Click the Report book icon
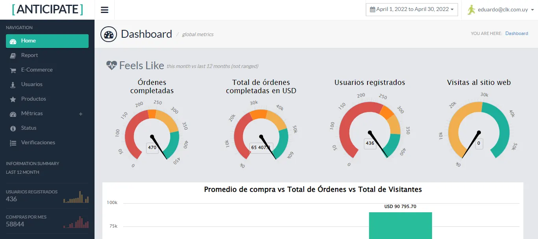 click(x=13, y=55)
